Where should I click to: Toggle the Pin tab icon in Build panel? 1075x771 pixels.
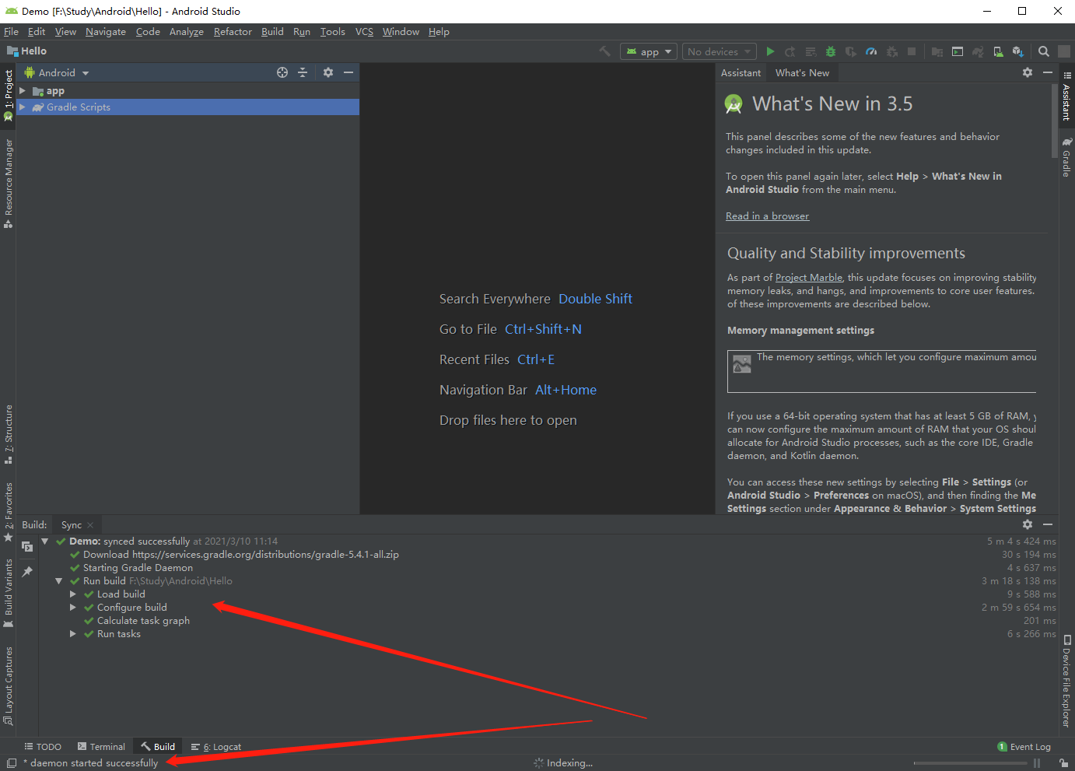coord(27,572)
